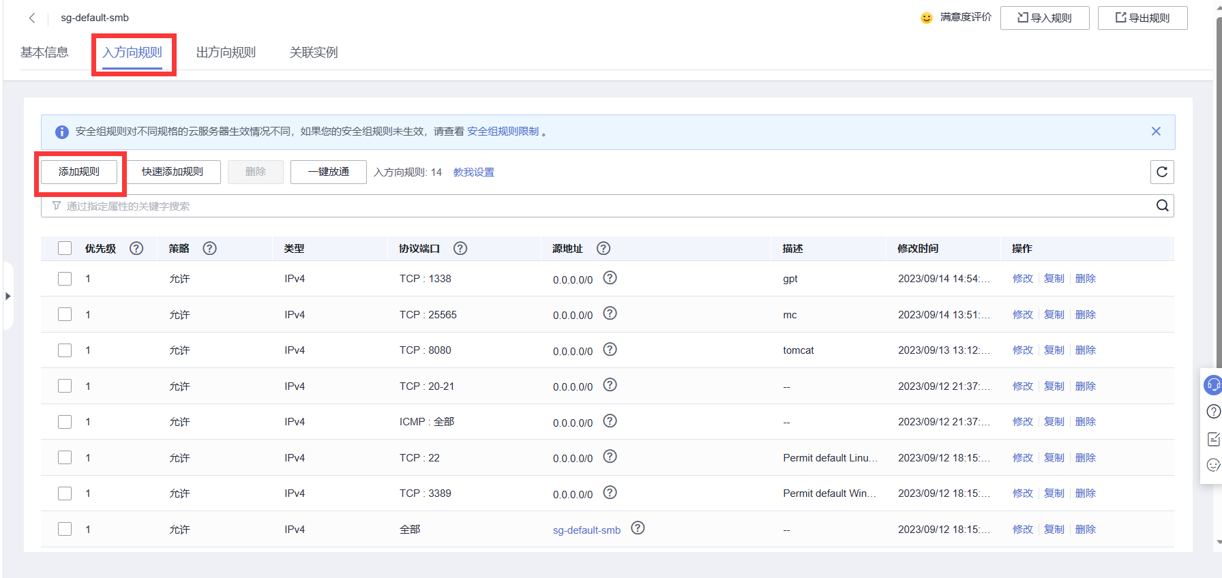Click the 'ICMP : 全部' cell
The image size is (1222, 578).
427,422
